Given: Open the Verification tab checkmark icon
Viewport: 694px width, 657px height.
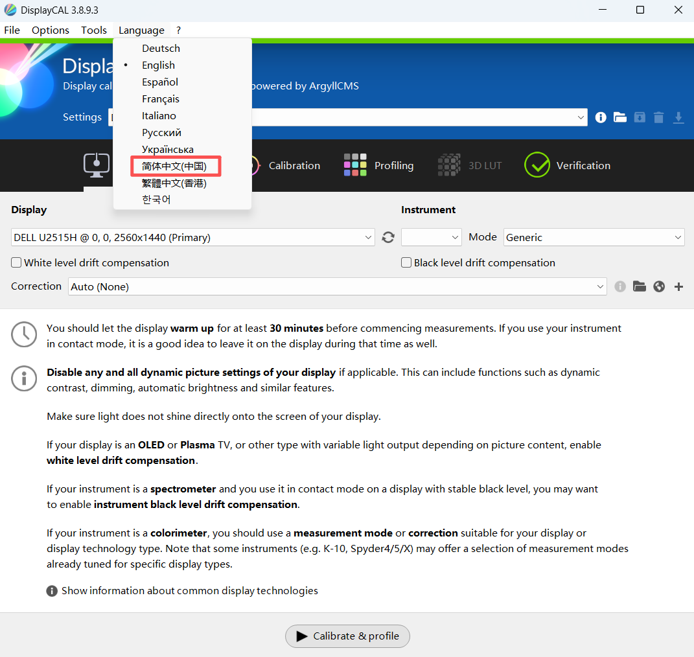Looking at the screenshot, I should click(537, 165).
